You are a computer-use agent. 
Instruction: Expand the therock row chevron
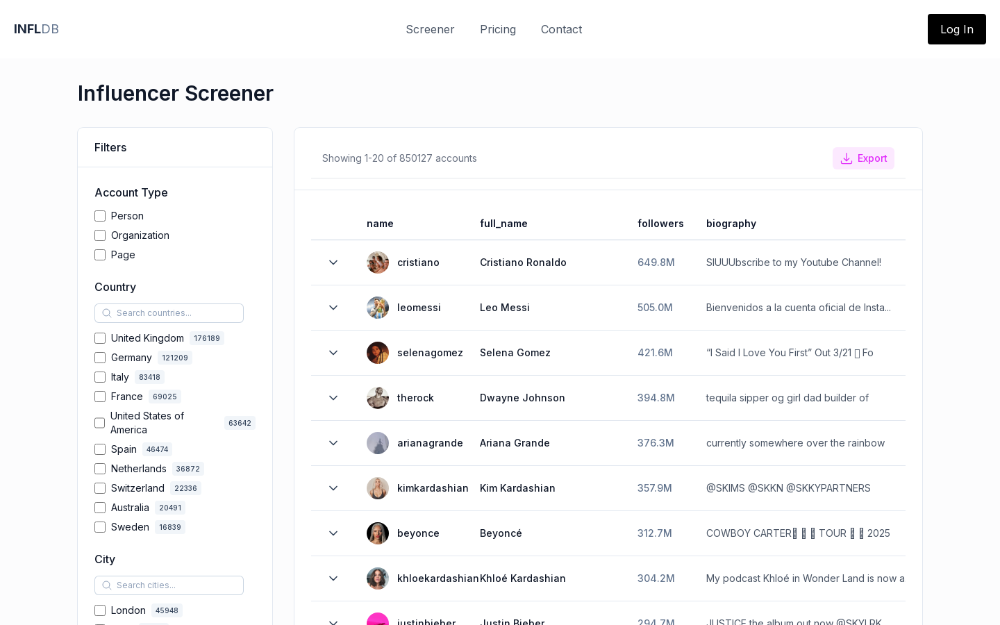(x=333, y=398)
